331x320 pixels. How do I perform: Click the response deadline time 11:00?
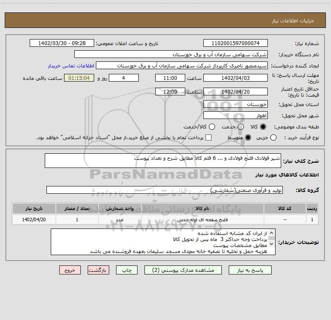click(170, 78)
